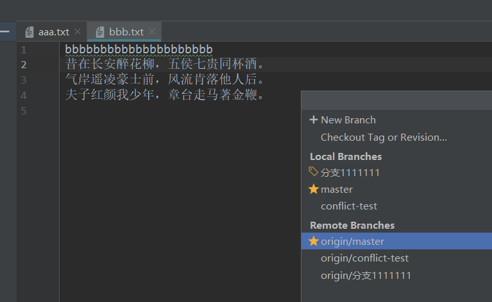Click line number 4 in gutter

(x=24, y=96)
